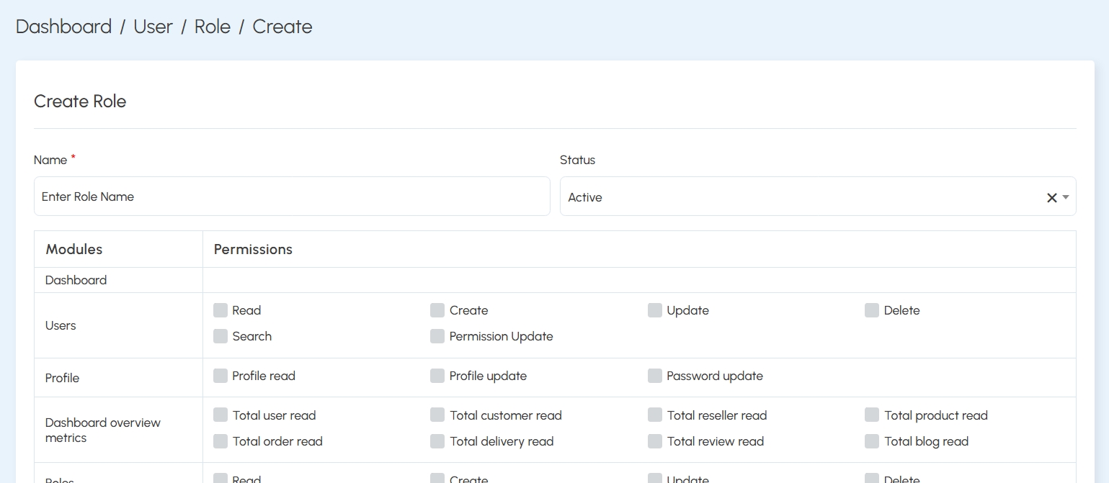1109x483 pixels.
Task: Go to Dashboard via the breadcrumb
Action: point(63,27)
